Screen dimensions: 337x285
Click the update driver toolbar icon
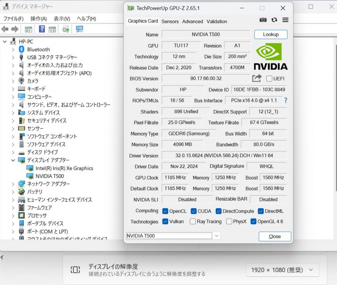[66, 29]
